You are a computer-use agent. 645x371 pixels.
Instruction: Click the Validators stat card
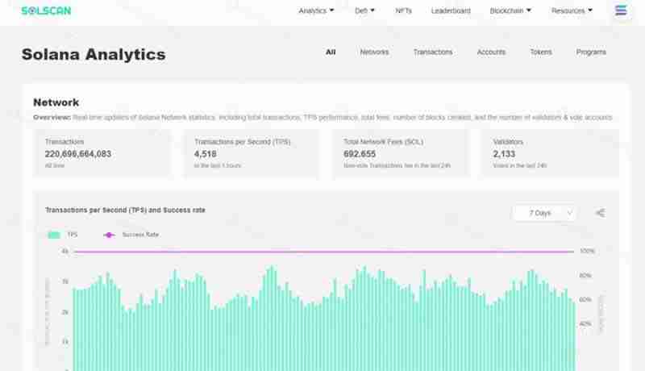(x=550, y=153)
